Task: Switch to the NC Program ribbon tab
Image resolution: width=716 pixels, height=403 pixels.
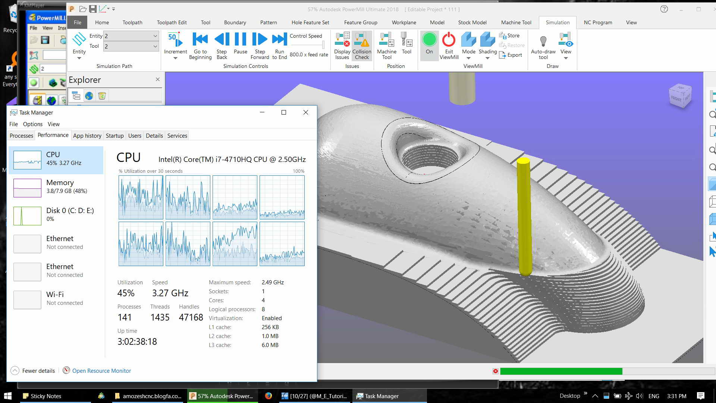Action: pos(598,22)
